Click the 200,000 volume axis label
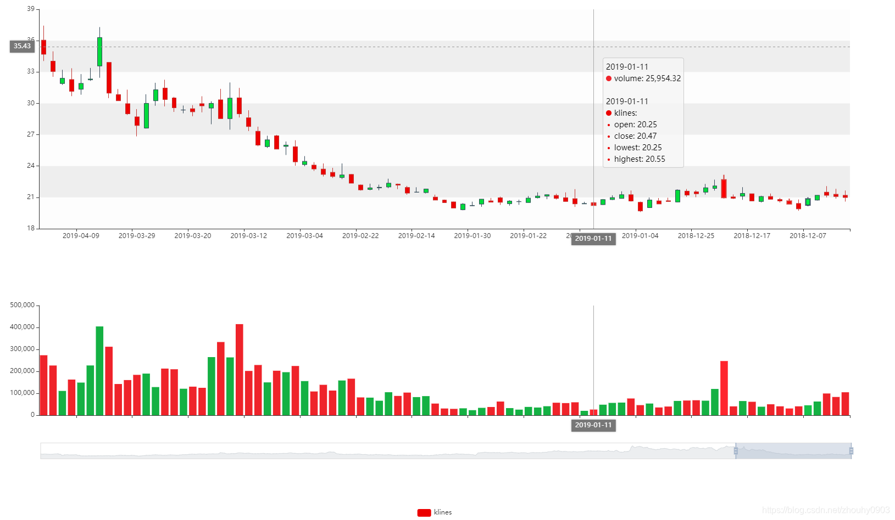This screenshot has width=895, height=520. [x=23, y=371]
